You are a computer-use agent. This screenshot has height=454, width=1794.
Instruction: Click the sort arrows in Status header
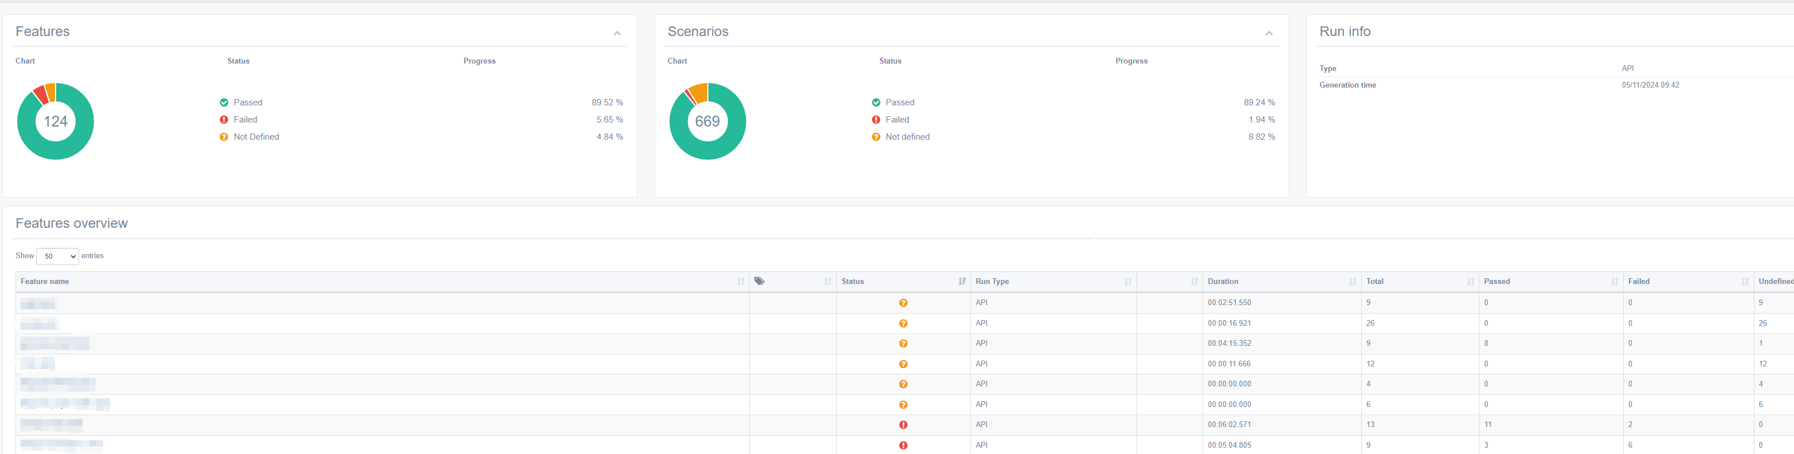(962, 282)
